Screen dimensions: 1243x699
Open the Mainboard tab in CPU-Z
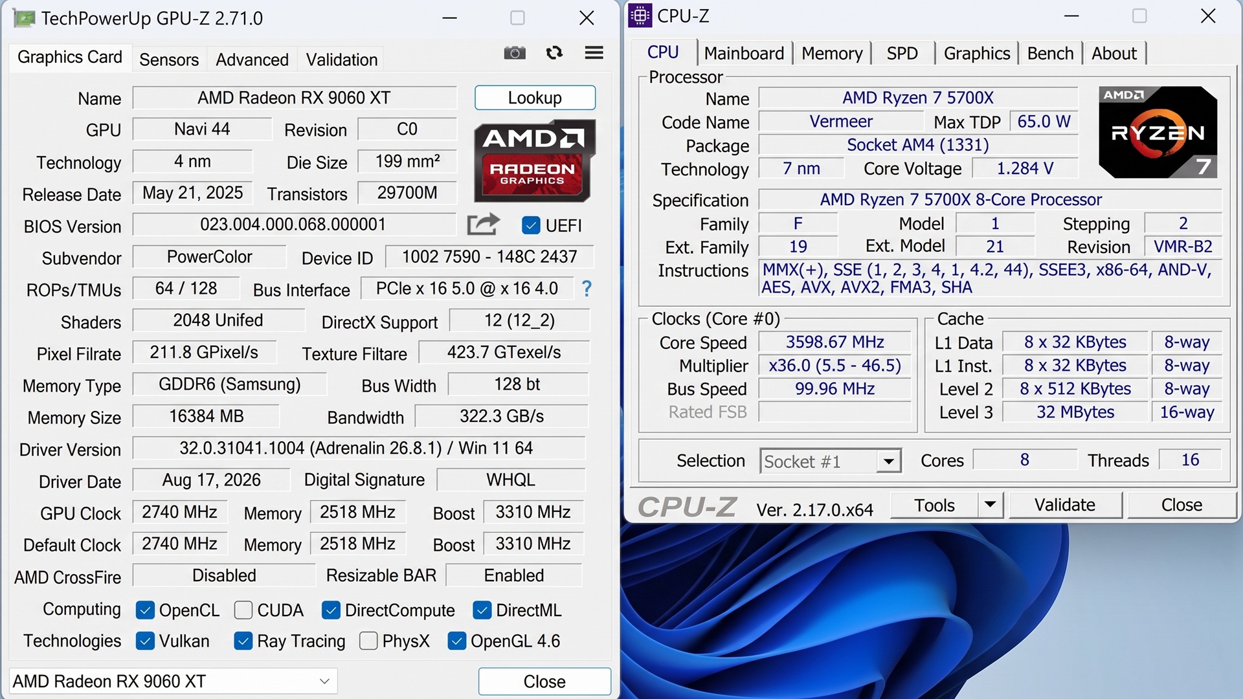click(x=744, y=53)
